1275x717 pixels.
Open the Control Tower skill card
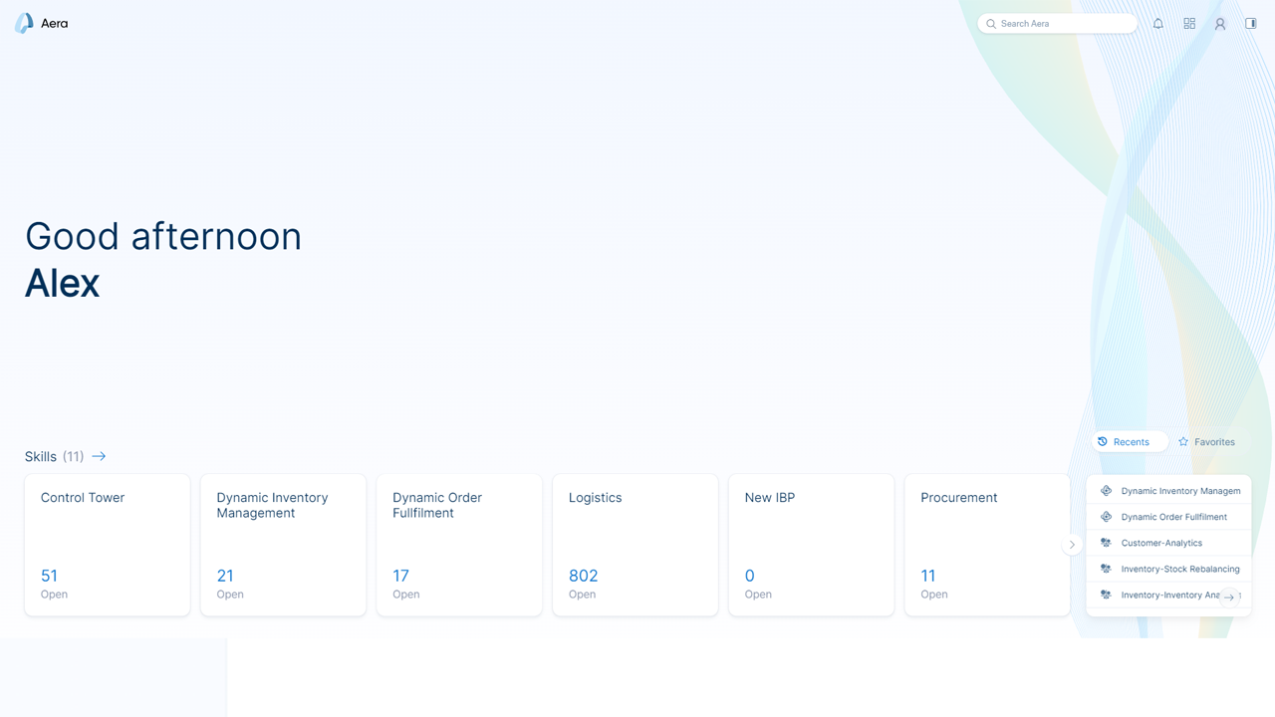pyautogui.click(x=108, y=545)
